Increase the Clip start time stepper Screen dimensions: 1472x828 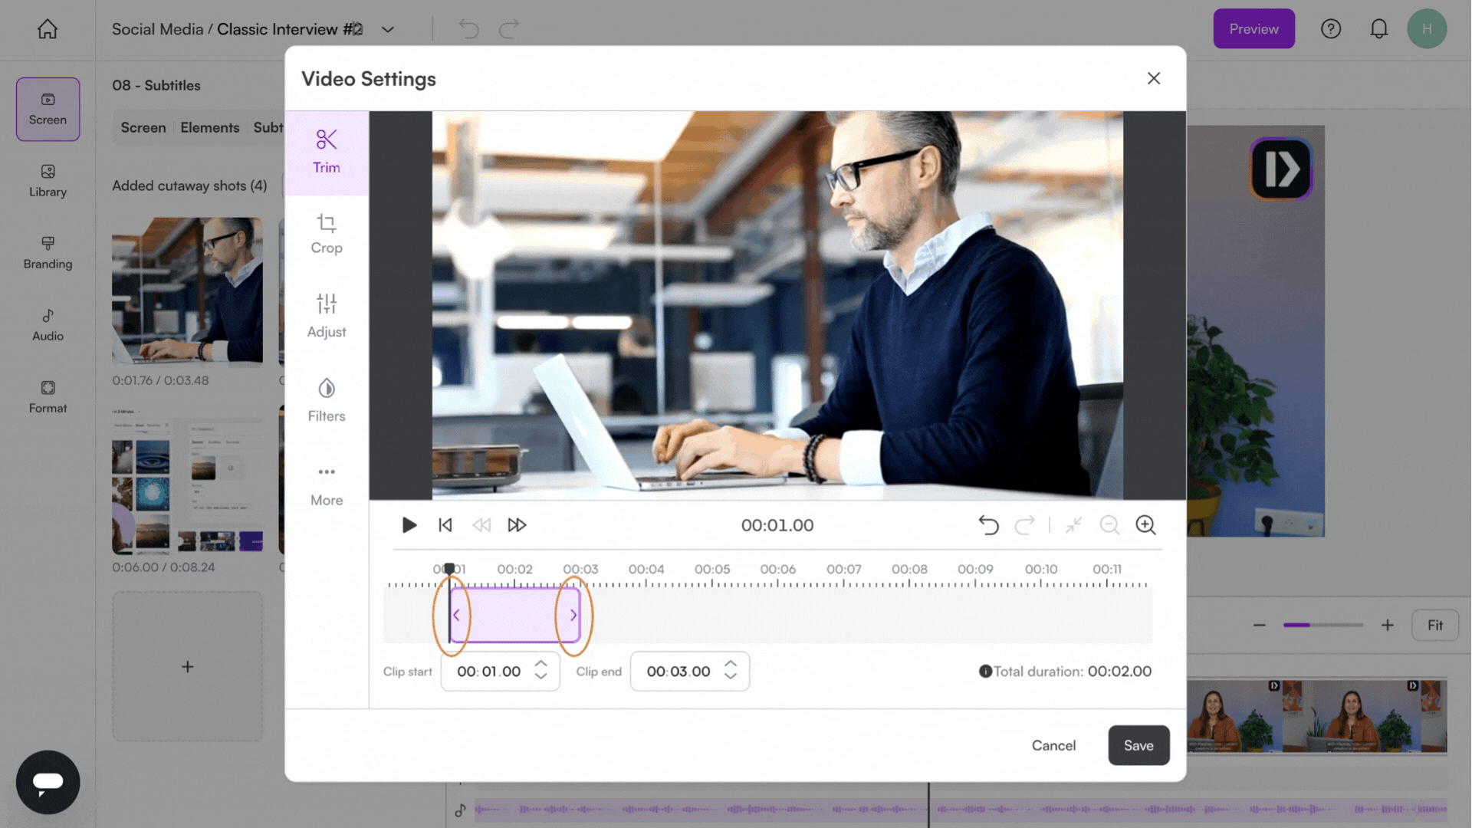tap(541, 664)
